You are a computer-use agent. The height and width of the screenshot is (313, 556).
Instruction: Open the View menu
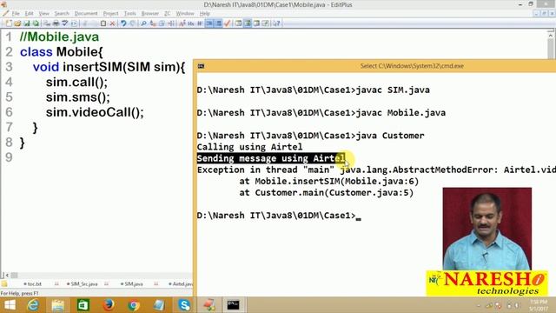(x=44, y=14)
